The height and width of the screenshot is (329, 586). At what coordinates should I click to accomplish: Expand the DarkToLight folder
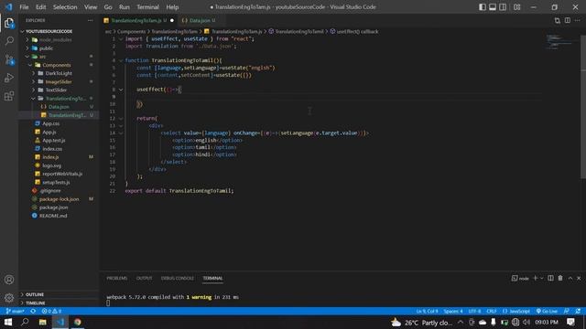tap(59, 73)
